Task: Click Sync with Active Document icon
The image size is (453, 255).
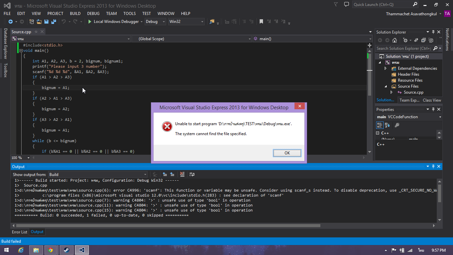Action: (x=416, y=40)
